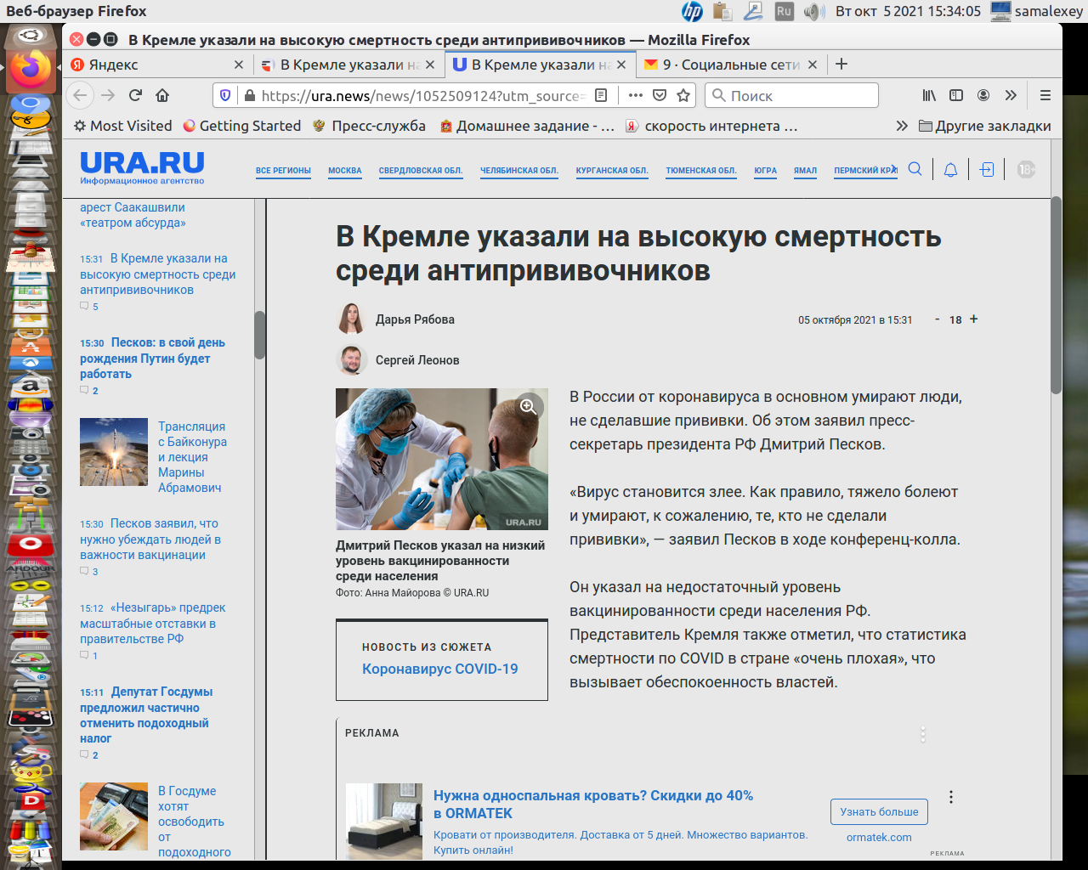Viewport: 1088px width, 870px height.
Task: Select ЮГРА region menu item
Action: point(766,171)
